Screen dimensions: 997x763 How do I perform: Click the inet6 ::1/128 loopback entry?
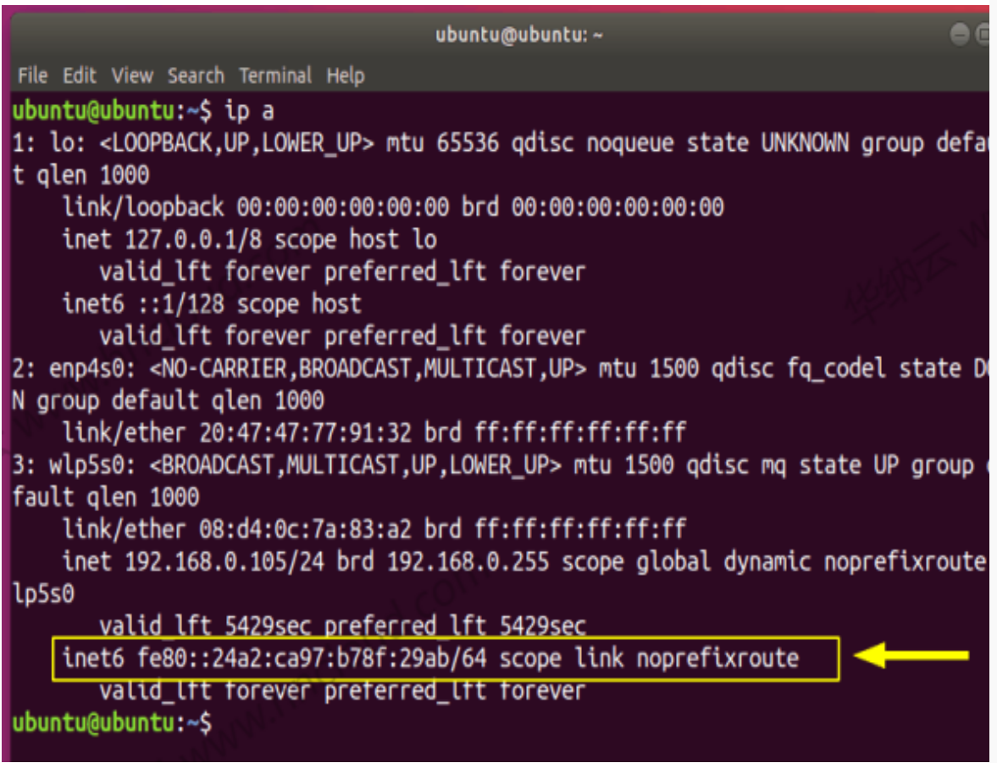click(x=212, y=304)
